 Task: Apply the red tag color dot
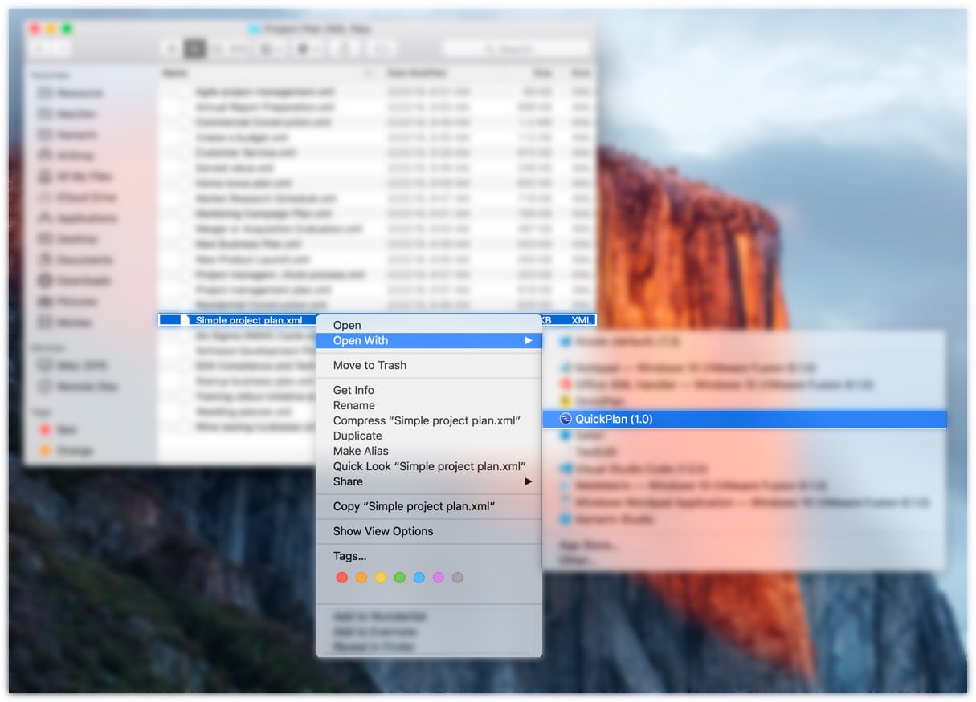click(x=342, y=578)
